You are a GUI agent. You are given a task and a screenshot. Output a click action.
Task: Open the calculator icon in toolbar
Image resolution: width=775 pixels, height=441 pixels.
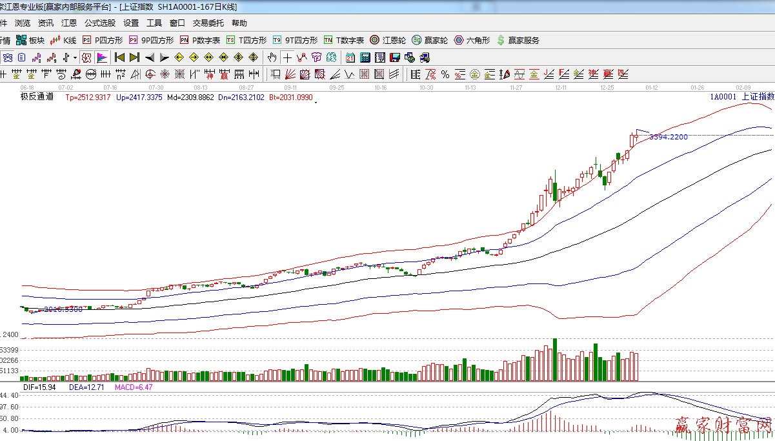click(x=365, y=57)
